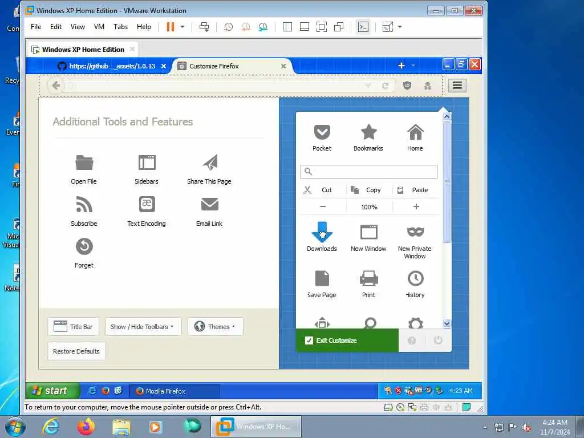The height and width of the screenshot is (438, 584).
Task: Click VMware console view icon
Action: tap(363, 27)
